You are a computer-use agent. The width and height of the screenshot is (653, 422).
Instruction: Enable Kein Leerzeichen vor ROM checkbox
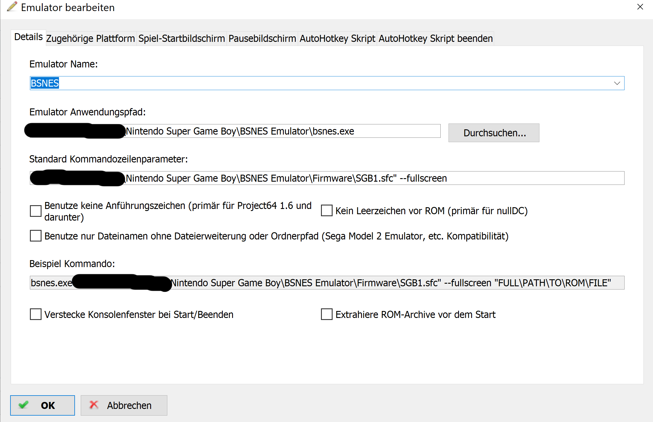tap(327, 211)
